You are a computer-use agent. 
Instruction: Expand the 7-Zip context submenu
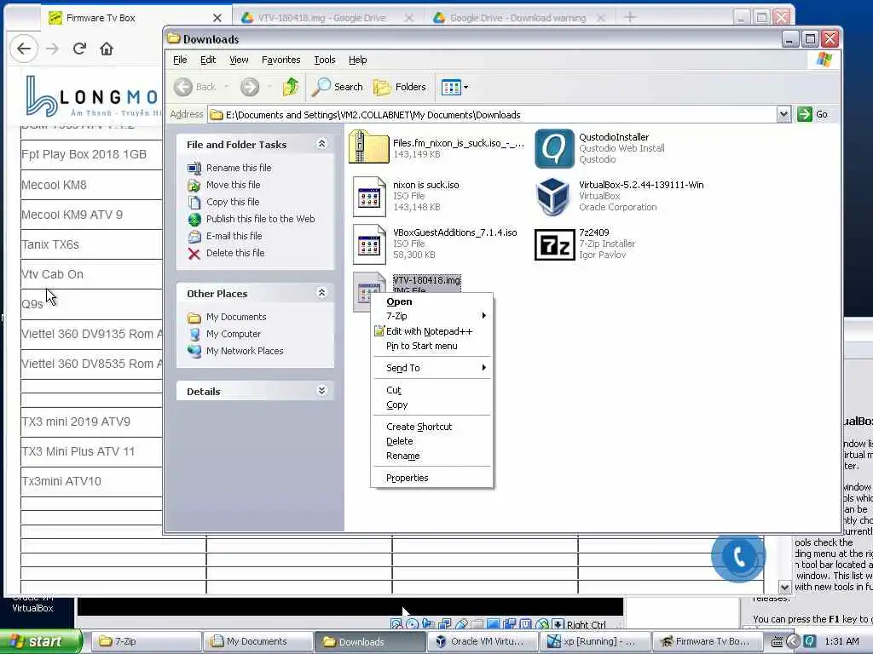tap(431, 316)
